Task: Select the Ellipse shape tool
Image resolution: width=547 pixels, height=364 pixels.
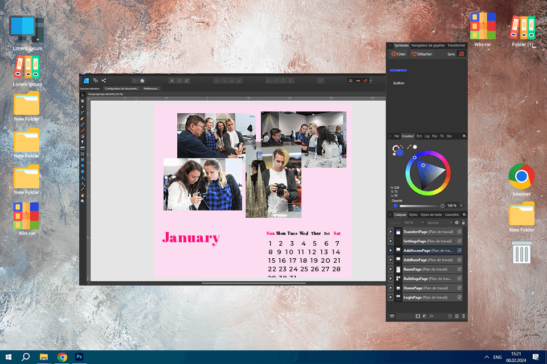Action: [x=83, y=166]
